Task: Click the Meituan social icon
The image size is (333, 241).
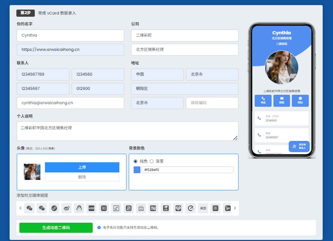Action: point(203,208)
